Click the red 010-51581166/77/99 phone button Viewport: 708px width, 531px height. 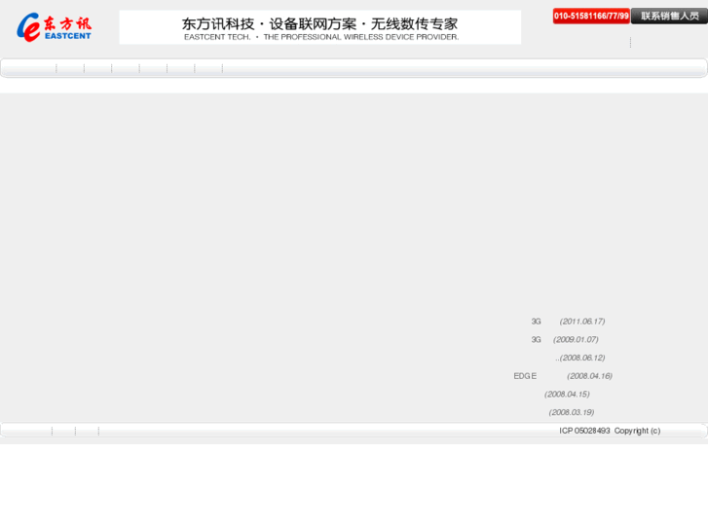pyautogui.click(x=591, y=16)
